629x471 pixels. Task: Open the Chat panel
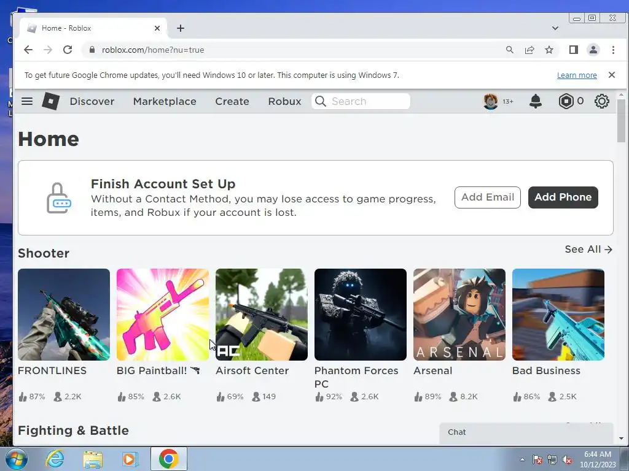point(526,432)
